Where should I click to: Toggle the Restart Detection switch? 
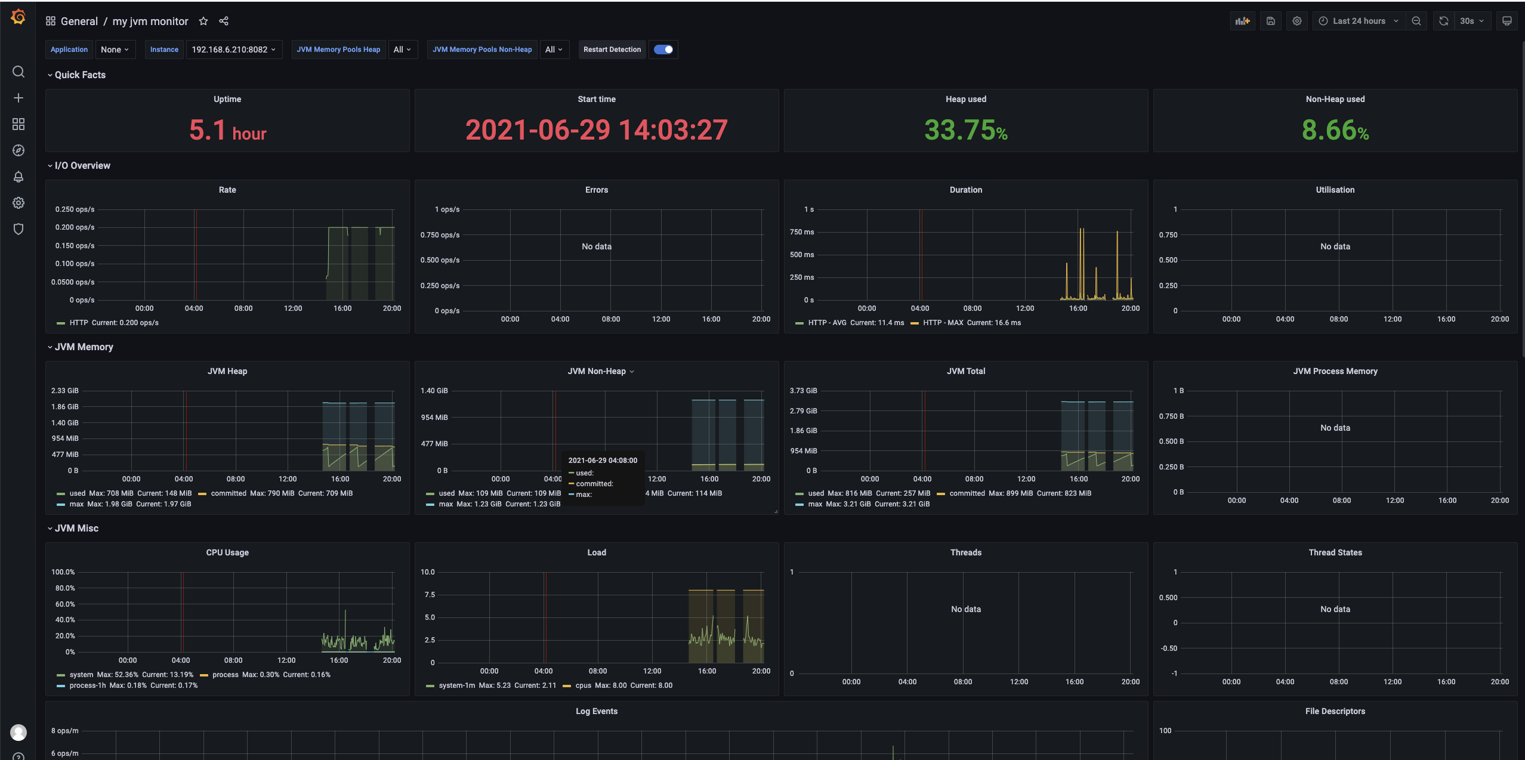click(663, 50)
